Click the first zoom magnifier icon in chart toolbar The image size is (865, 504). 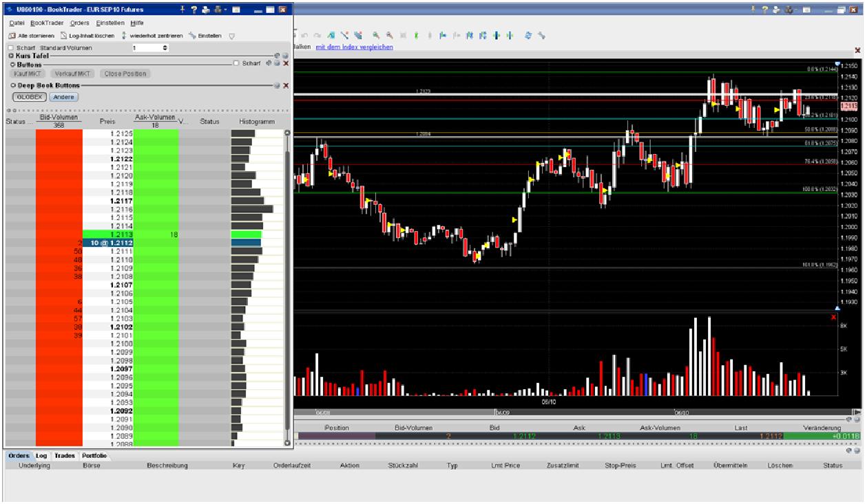point(377,34)
